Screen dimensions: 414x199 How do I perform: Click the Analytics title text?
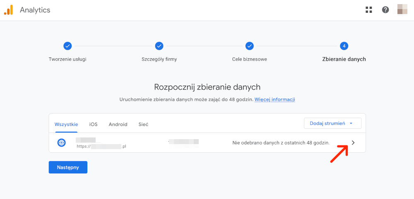tap(35, 10)
